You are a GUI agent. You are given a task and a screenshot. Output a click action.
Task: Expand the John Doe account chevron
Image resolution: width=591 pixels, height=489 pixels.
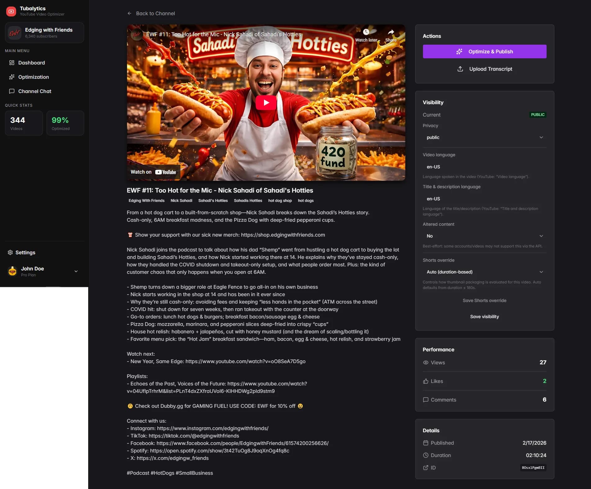76,271
